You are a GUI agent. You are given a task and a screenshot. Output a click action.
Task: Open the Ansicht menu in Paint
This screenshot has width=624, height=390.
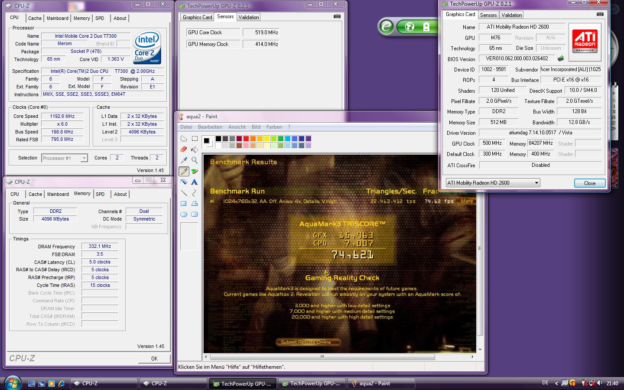pos(237,127)
